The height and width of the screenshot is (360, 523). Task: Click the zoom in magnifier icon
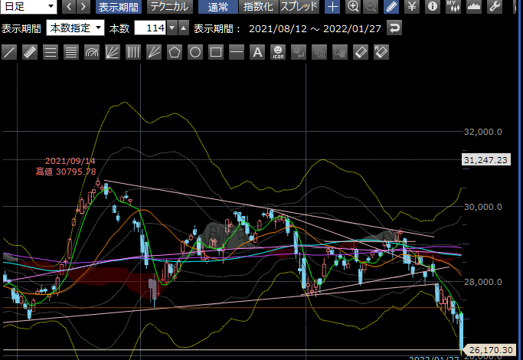click(x=353, y=7)
